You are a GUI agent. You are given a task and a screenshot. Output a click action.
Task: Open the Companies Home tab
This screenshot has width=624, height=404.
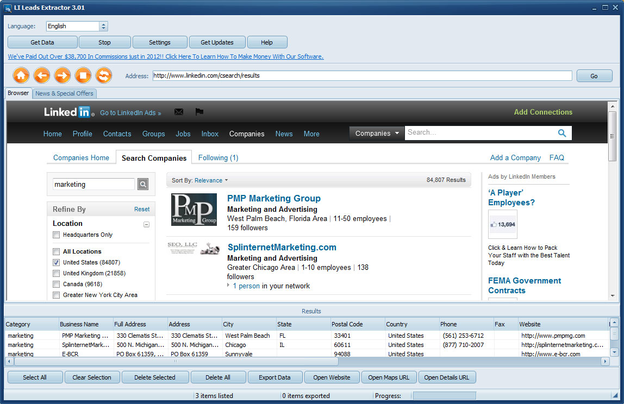(81, 158)
